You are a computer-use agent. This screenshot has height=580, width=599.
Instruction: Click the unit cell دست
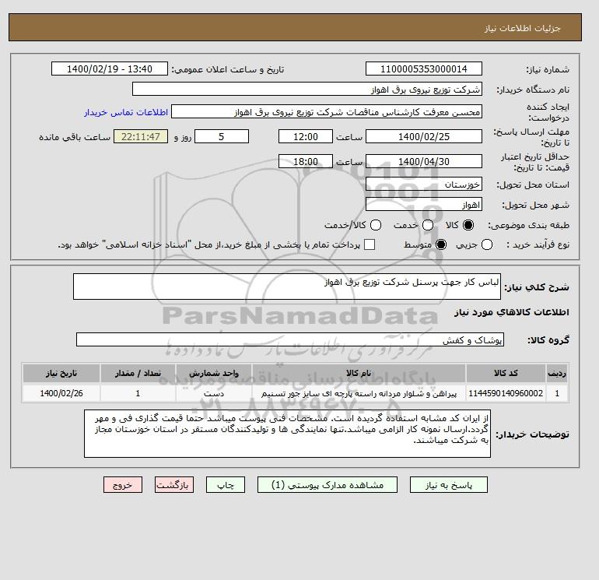[x=214, y=393]
